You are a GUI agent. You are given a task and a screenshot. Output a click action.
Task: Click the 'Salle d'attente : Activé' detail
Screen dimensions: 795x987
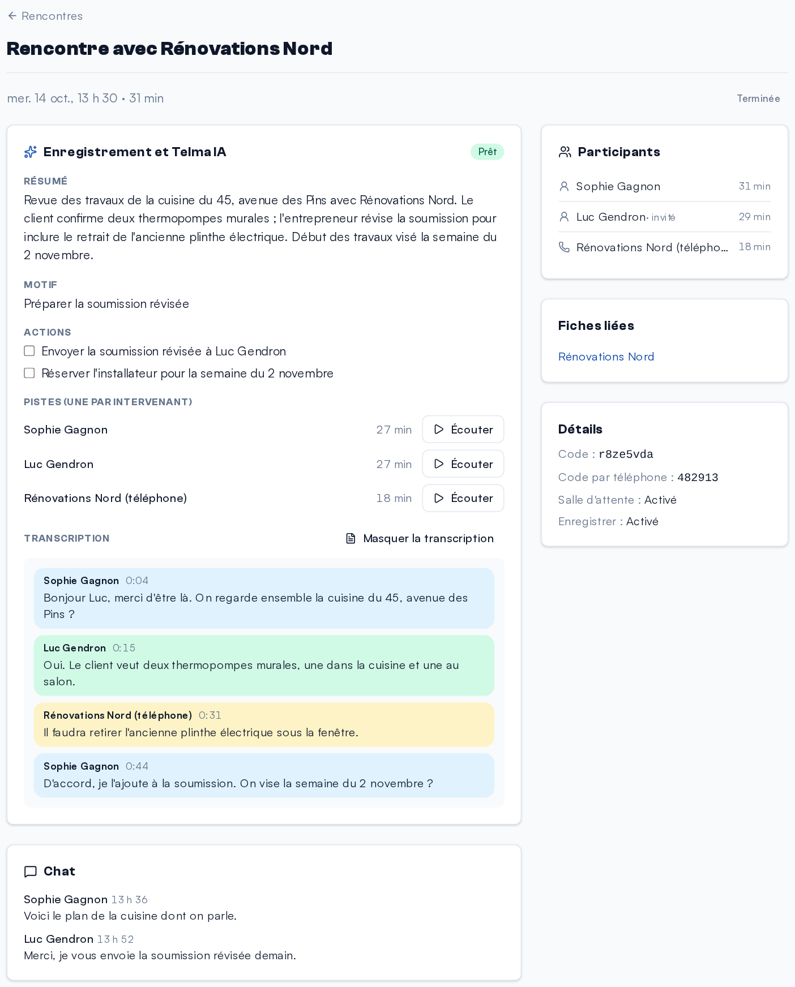coord(617,500)
